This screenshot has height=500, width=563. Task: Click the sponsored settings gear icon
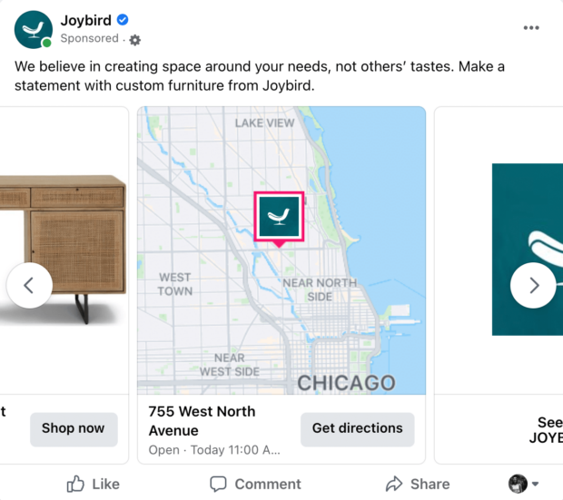point(135,40)
